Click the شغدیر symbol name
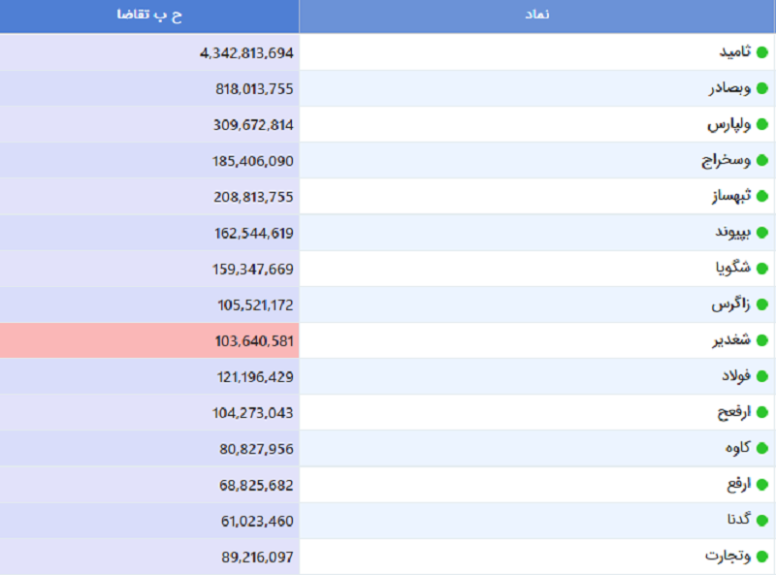The height and width of the screenshot is (575, 776). pos(730,340)
